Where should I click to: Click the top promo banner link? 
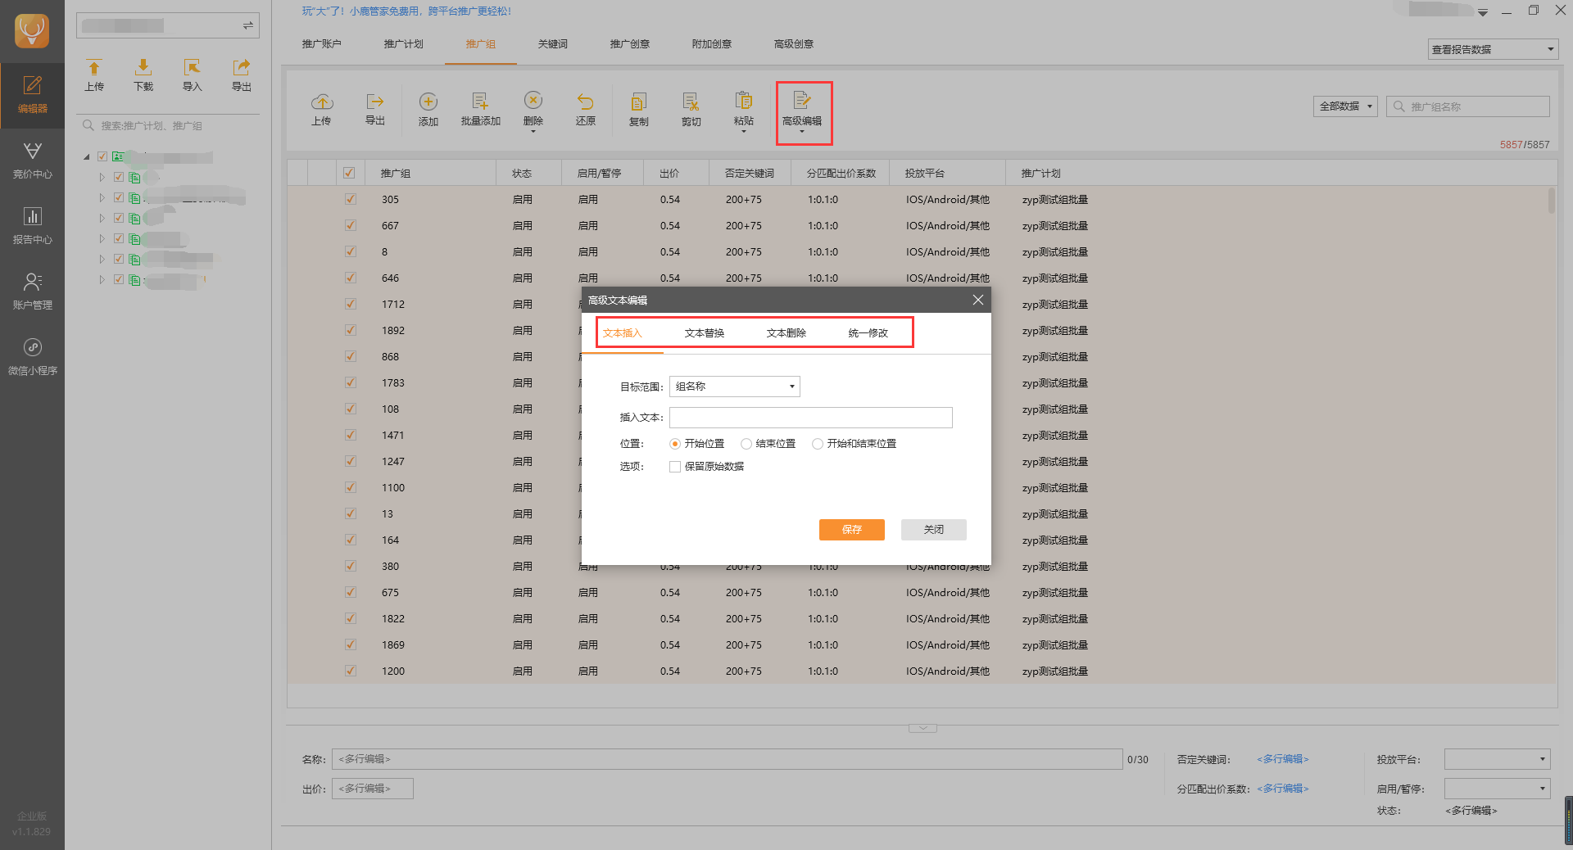pyautogui.click(x=406, y=11)
